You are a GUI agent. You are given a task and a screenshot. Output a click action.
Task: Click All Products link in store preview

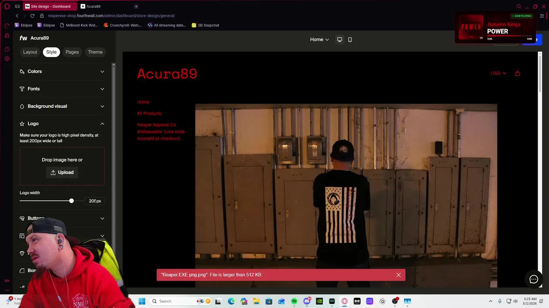coord(149,113)
